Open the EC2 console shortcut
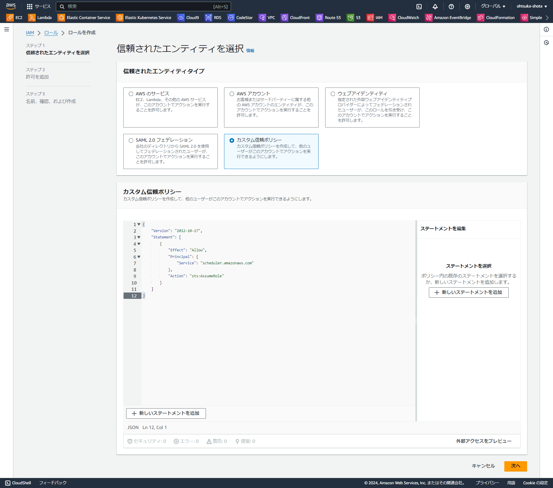 coord(10,18)
